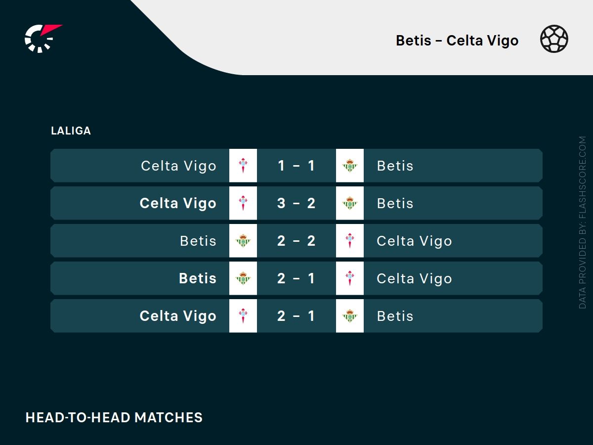Click the Flashscore.com data credit text
Screen dimensions: 593x445
(583, 222)
